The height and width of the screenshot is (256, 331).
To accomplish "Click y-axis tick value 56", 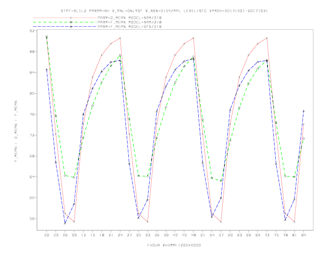I will [32, 219].
